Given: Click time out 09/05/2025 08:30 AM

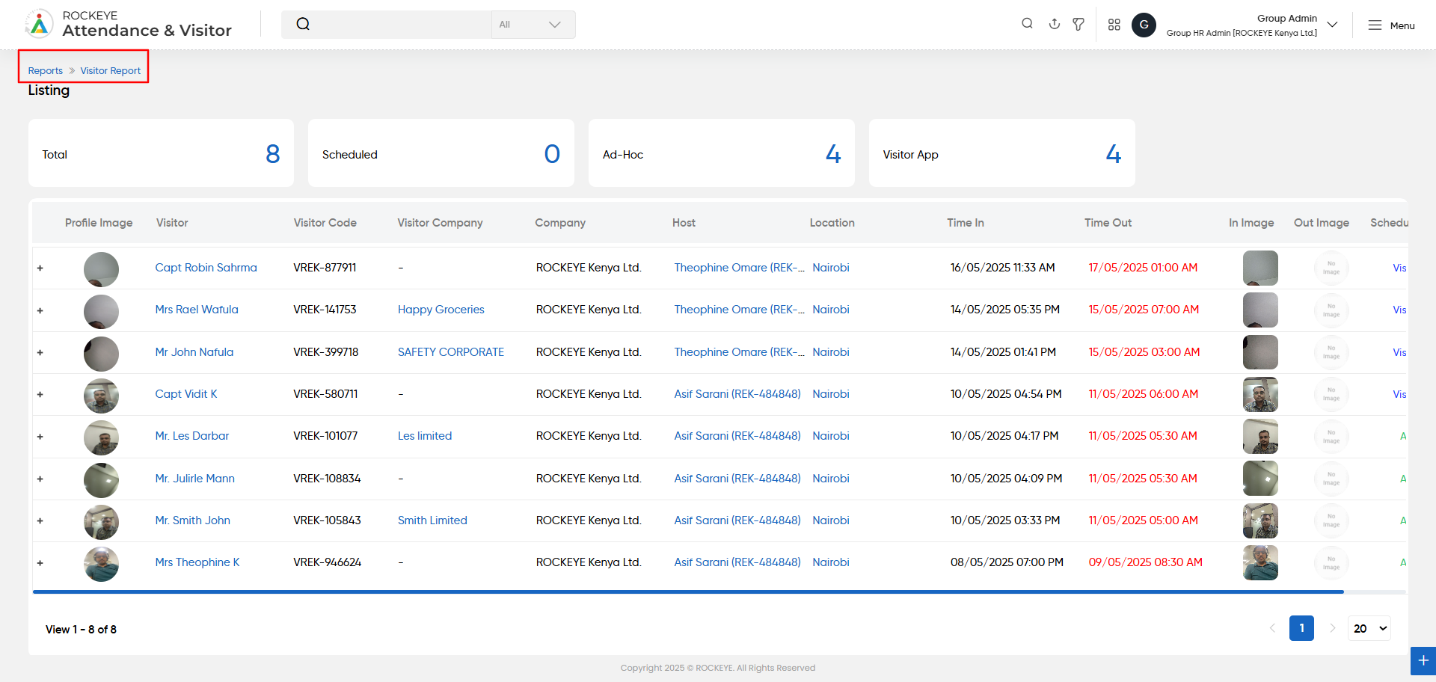Looking at the screenshot, I should pyautogui.click(x=1145, y=562).
